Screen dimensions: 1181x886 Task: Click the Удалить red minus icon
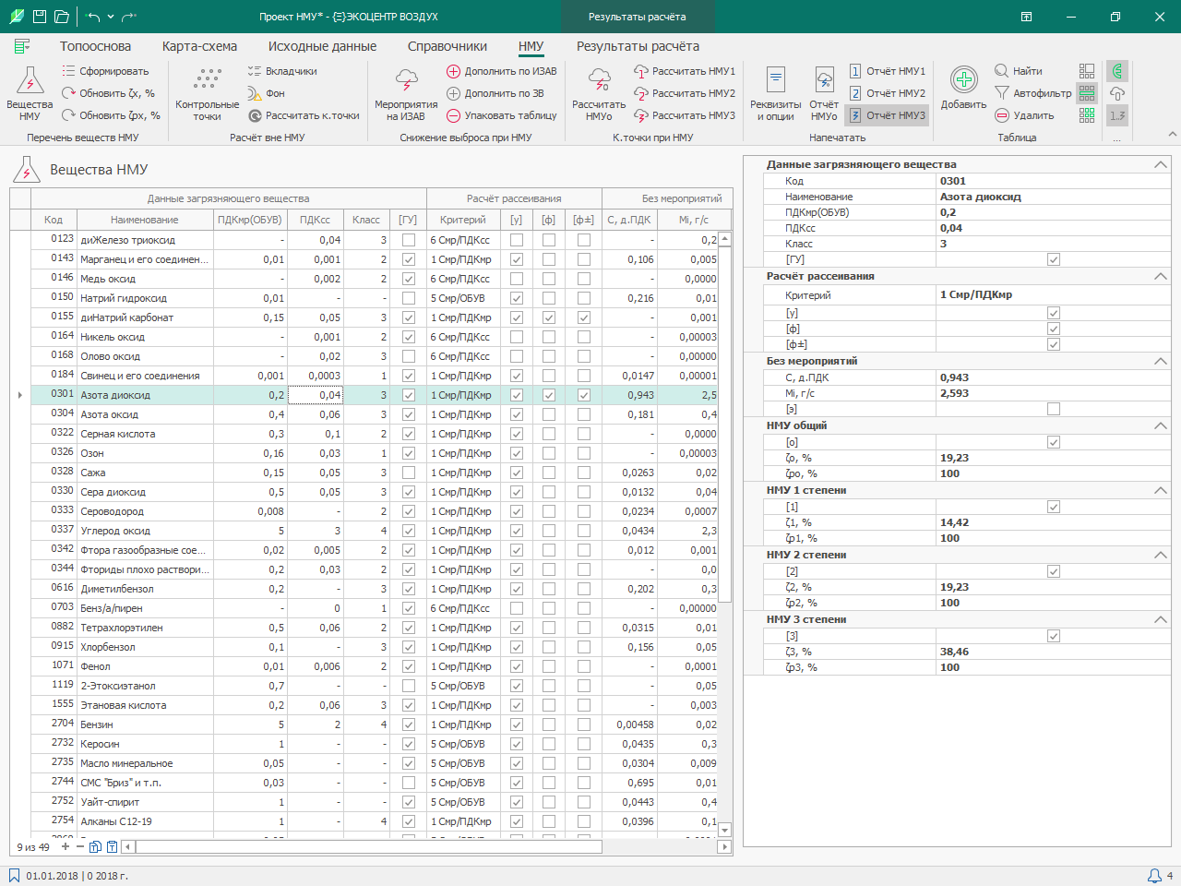(1002, 115)
